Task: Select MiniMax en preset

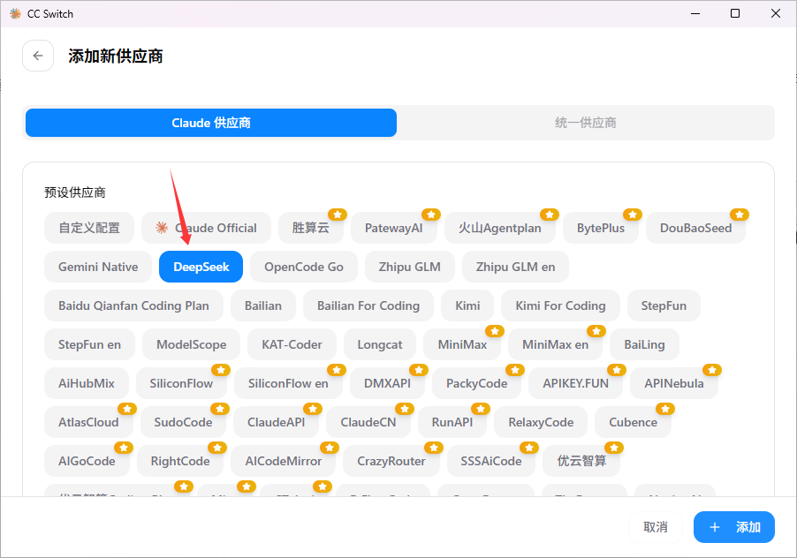Action: tap(555, 344)
